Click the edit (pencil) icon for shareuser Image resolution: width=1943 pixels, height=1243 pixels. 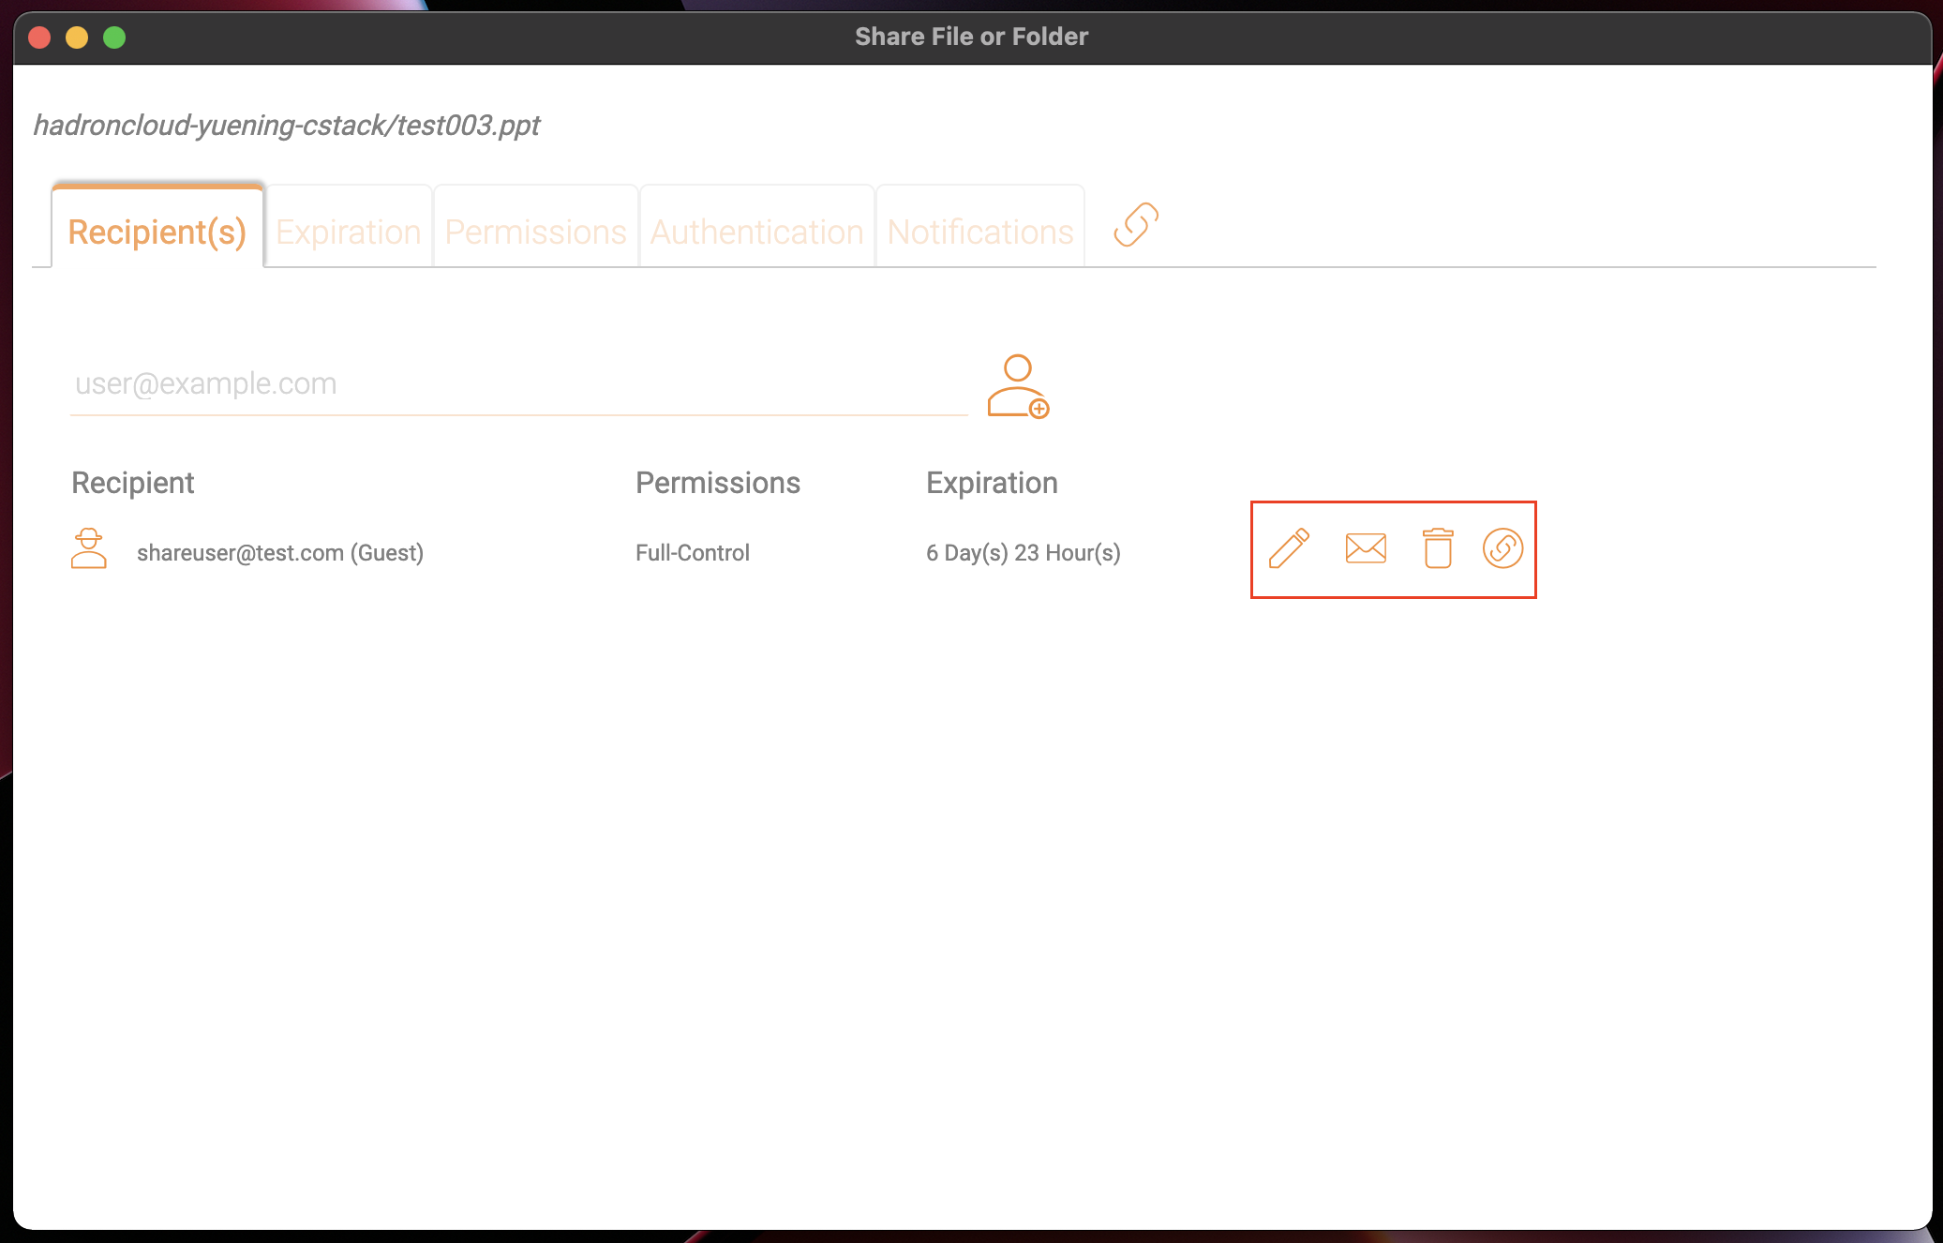point(1287,549)
